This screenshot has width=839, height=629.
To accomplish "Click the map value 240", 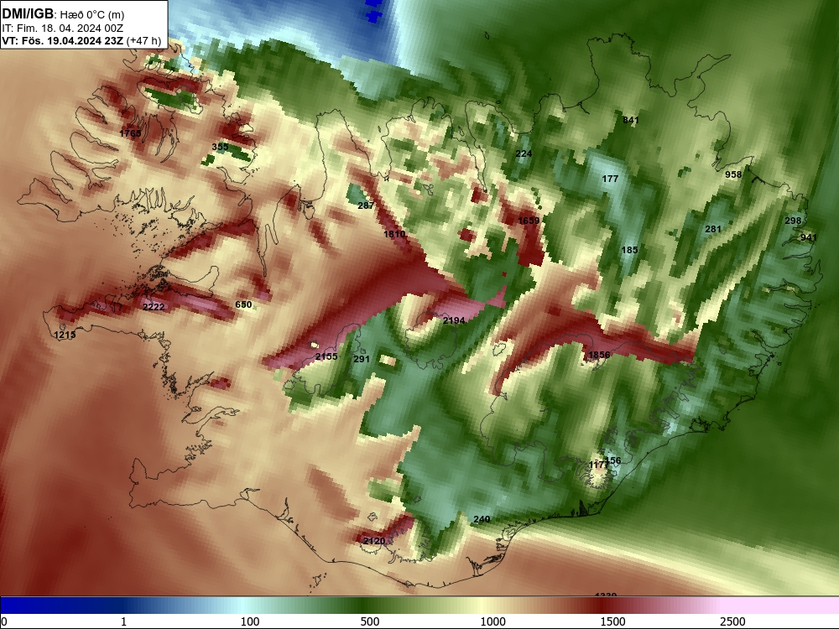I will tap(482, 519).
